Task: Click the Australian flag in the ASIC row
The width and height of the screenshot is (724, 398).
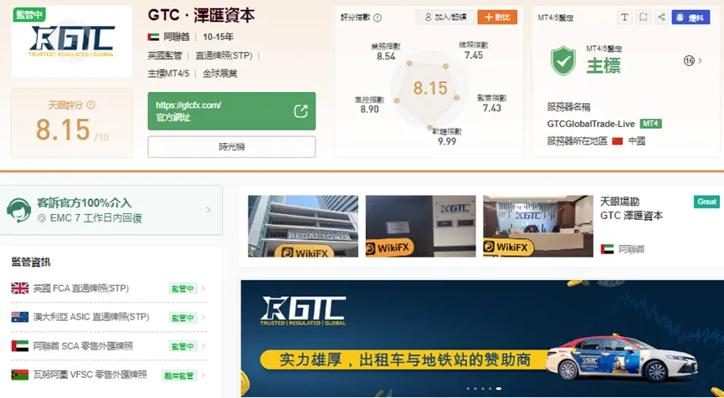Action: click(20, 317)
